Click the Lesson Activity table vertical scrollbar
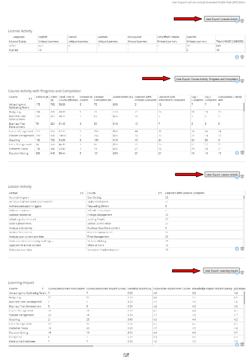 coord(244,197)
